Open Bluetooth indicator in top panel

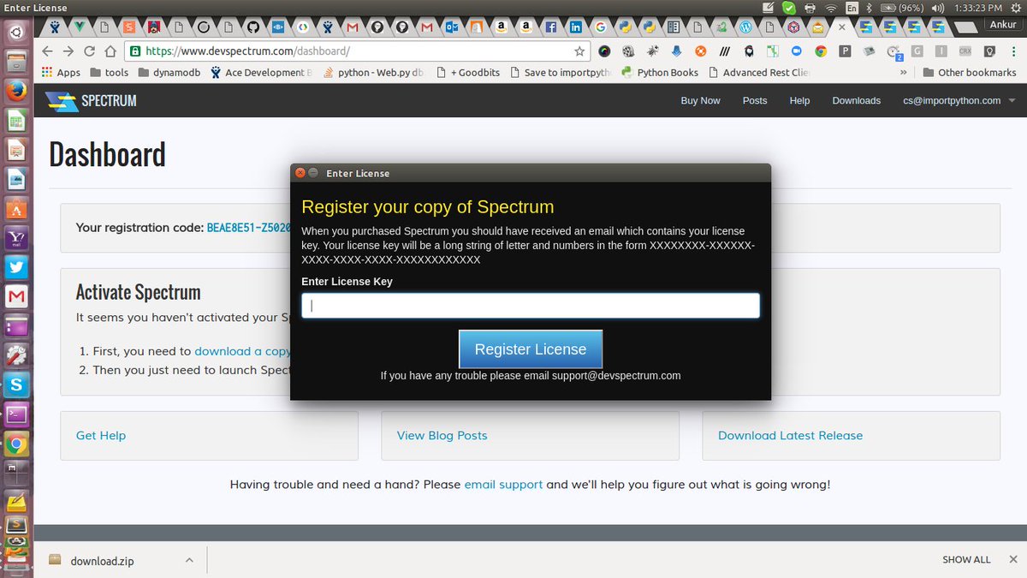click(870, 8)
